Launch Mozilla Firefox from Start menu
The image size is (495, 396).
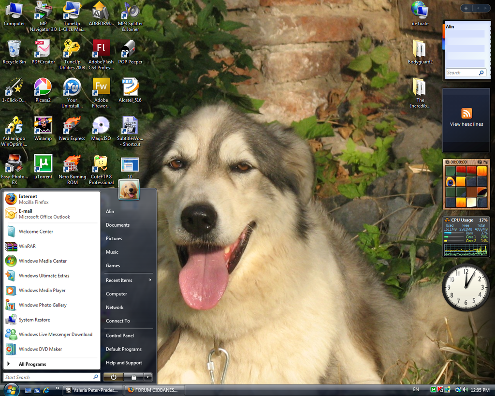[52, 199]
